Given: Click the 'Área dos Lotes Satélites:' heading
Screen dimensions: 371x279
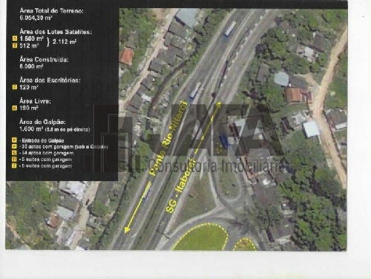Looking at the screenshot, I should click(x=56, y=32).
